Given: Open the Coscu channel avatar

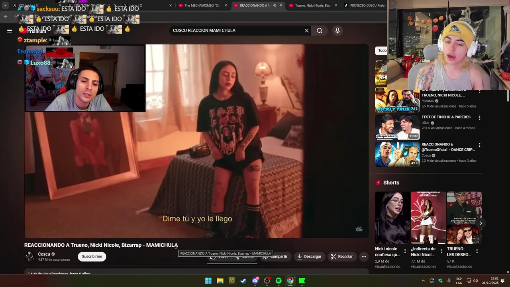Looking at the screenshot, I should click(29, 256).
